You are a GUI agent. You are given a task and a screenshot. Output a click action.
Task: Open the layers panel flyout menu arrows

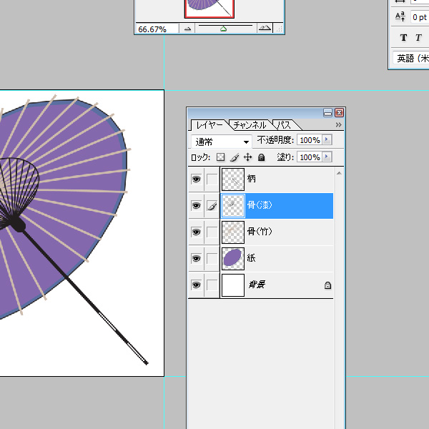(338, 125)
